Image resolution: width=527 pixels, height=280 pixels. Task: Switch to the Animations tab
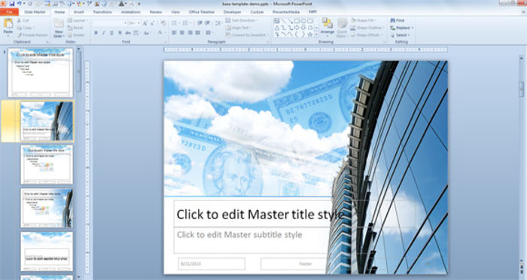[x=131, y=12]
